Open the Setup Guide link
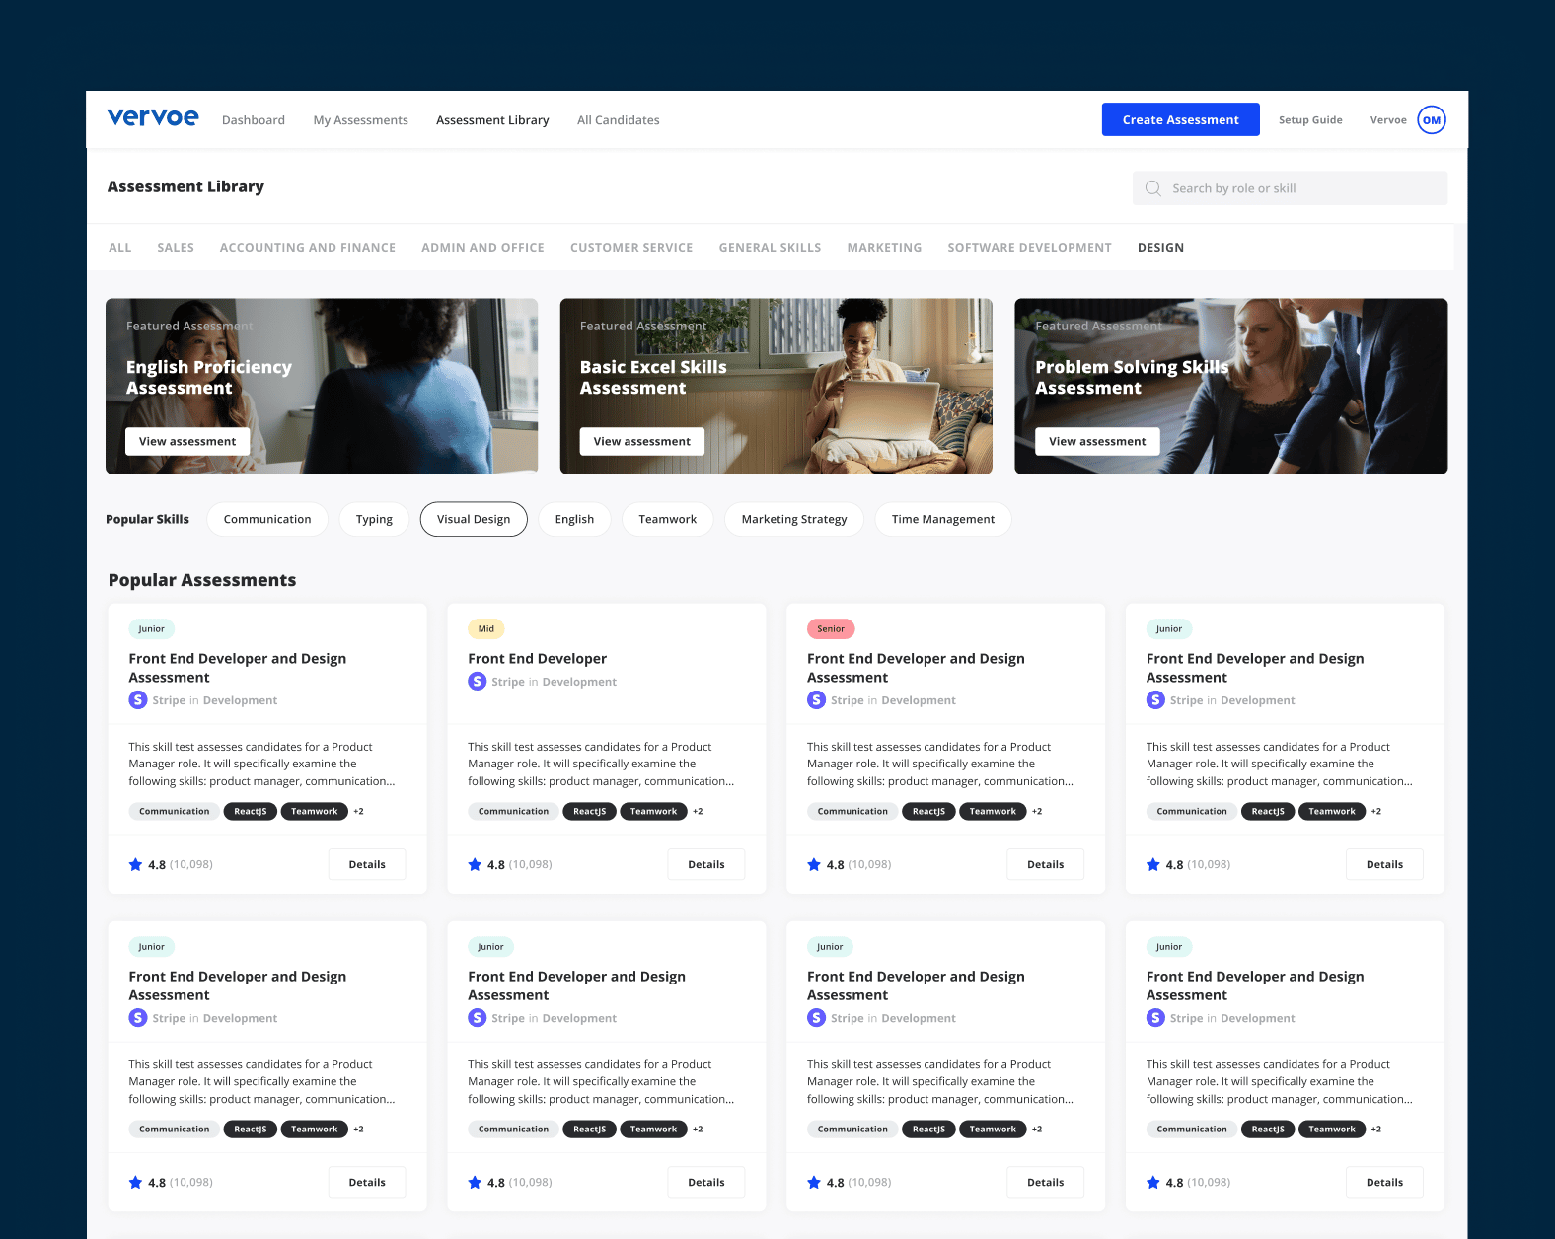This screenshot has height=1239, width=1555. pos(1310,120)
